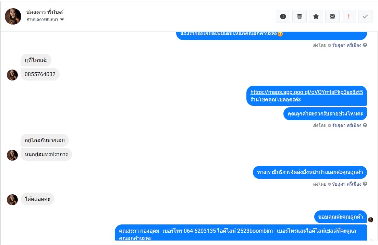This screenshot has width=378, height=245.
Task: Open น้องดาว พี่กันต์ profile picture in header
Action: coord(13,16)
